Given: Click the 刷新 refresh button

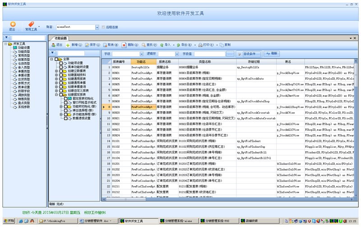Looking at the screenshot, I should [x=272, y=54].
